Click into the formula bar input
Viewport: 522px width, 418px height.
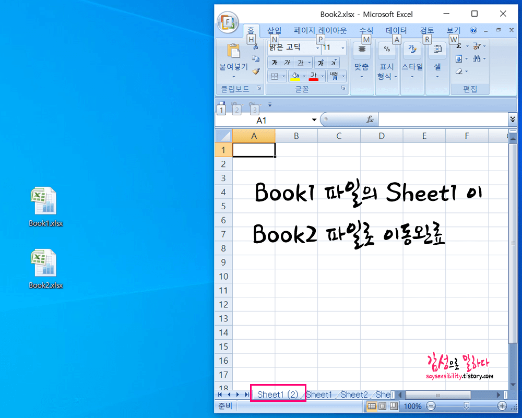pos(443,120)
